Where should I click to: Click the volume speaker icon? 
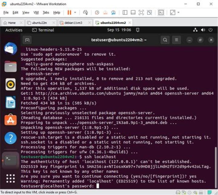(203, 30)
